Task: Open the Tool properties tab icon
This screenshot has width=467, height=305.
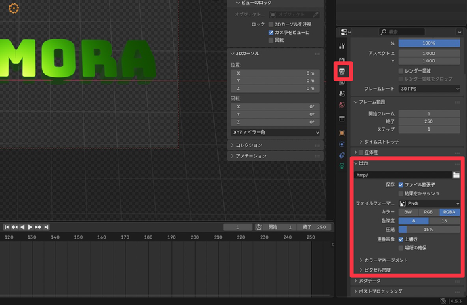Action: click(342, 45)
